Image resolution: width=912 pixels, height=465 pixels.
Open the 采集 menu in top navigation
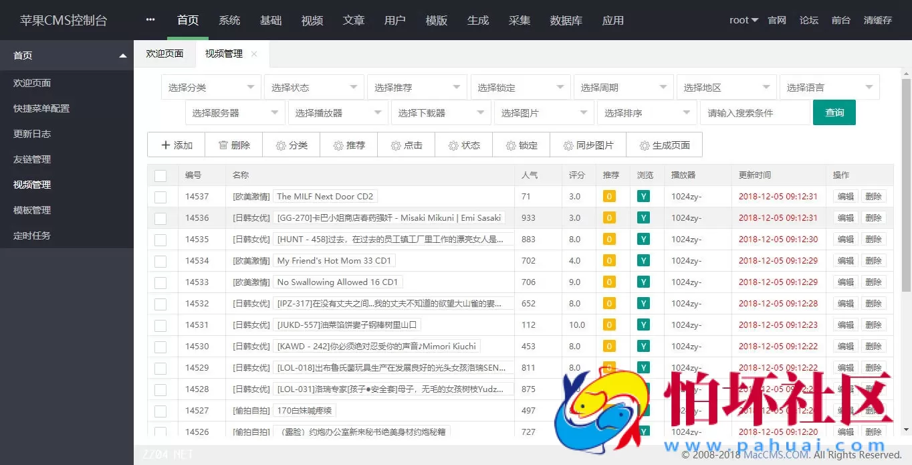520,20
